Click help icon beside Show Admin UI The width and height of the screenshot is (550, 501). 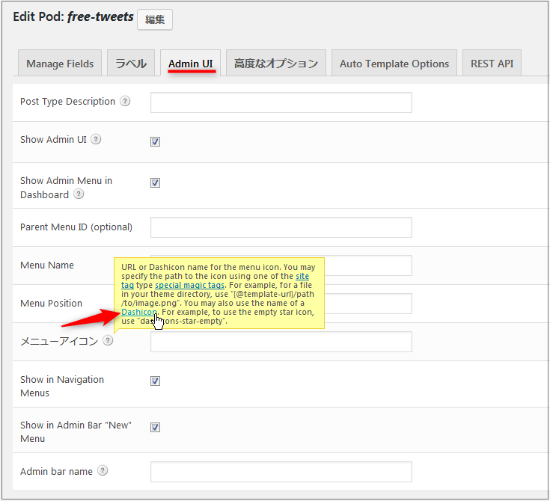coord(96,139)
